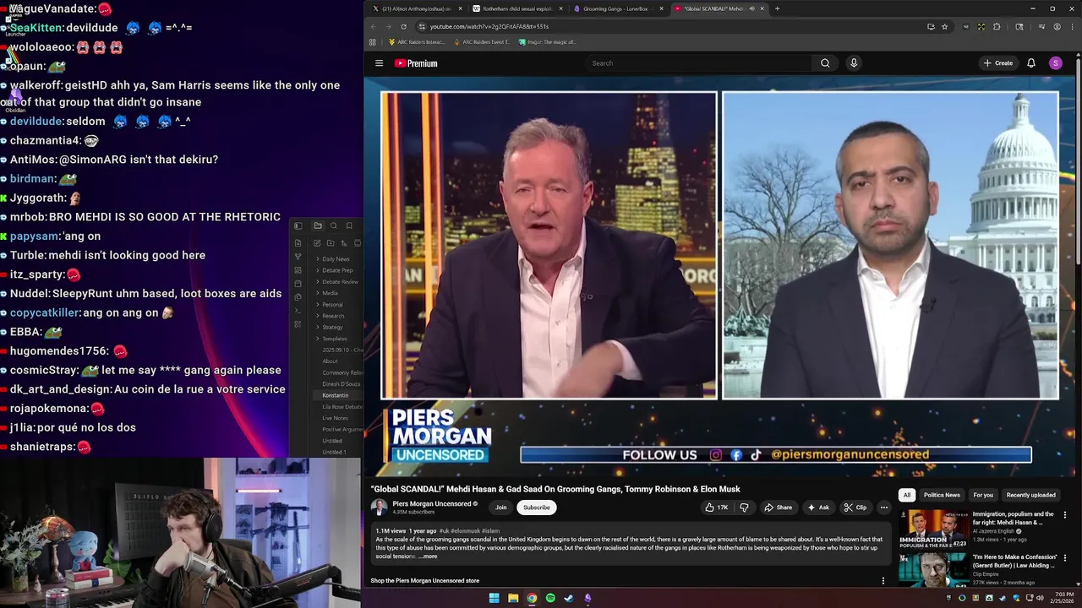Open the YouTube guide hamburger menu

(x=379, y=63)
